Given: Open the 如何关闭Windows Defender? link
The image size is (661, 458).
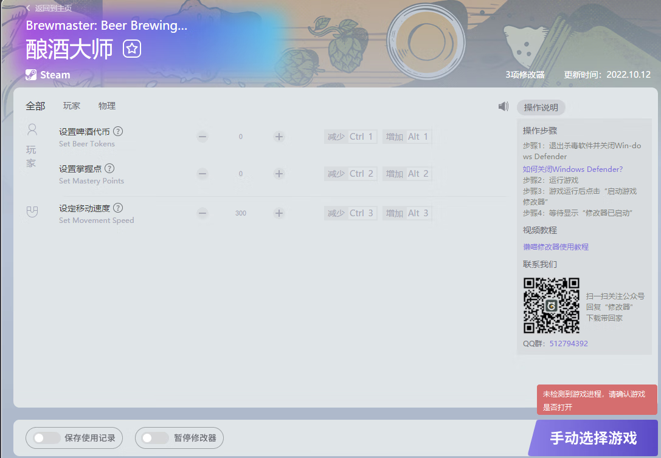Looking at the screenshot, I should point(572,169).
